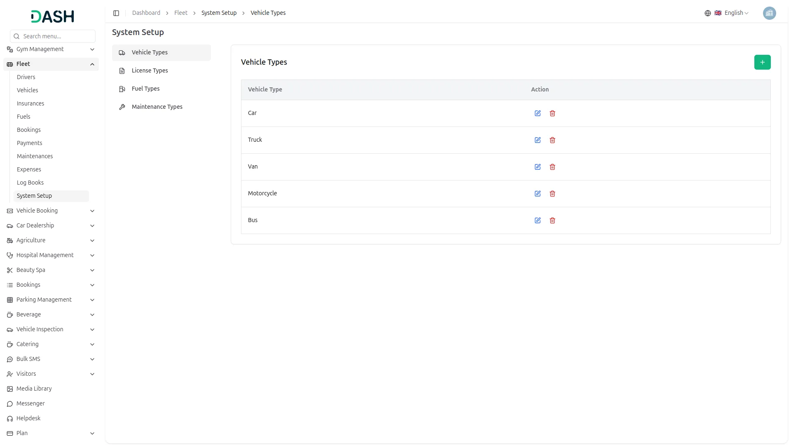This screenshot has width=791, height=445.
Task: Toggle the sidebar panel icon
Action: click(x=116, y=13)
